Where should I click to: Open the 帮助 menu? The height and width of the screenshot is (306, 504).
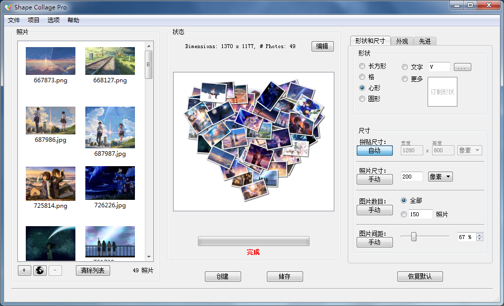click(73, 20)
